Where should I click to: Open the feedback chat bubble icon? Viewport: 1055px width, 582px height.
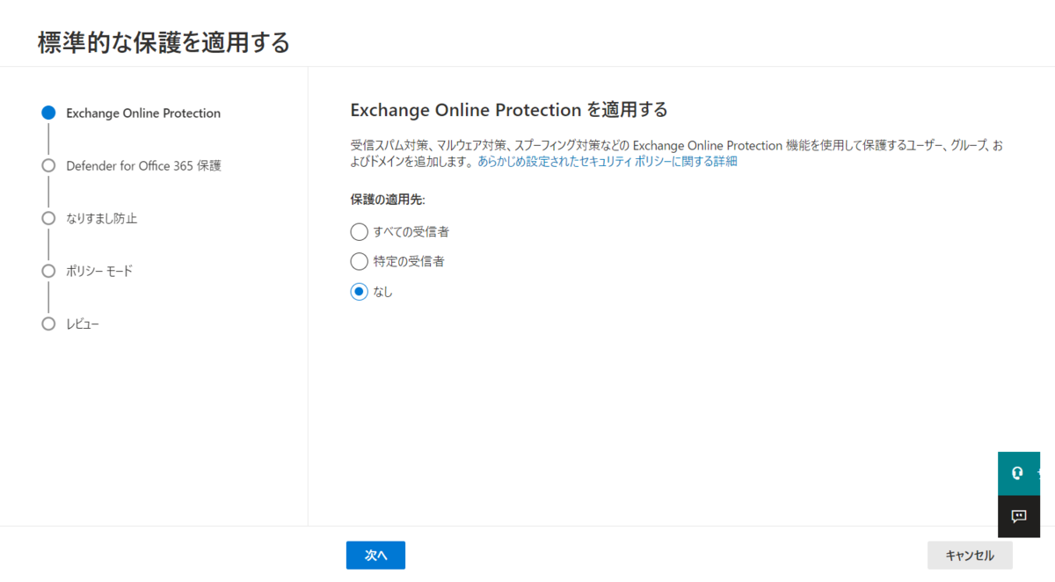1018,516
